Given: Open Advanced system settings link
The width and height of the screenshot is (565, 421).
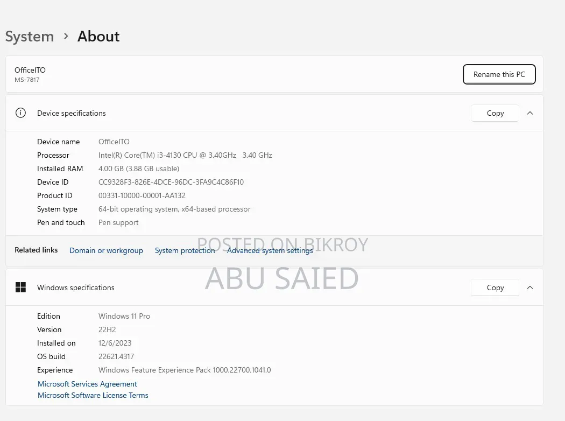Looking at the screenshot, I should click(270, 250).
